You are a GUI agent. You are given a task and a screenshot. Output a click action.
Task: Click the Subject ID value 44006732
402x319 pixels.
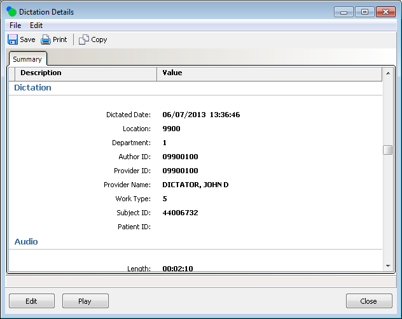pyautogui.click(x=180, y=213)
